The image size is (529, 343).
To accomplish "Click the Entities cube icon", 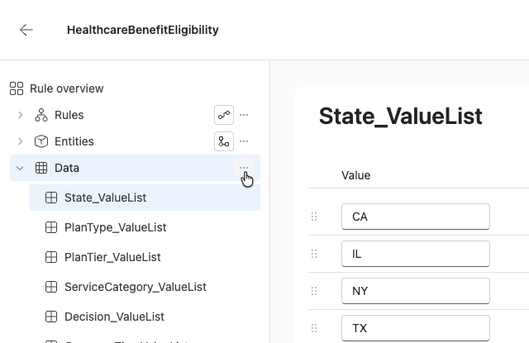I will coord(41,141).
